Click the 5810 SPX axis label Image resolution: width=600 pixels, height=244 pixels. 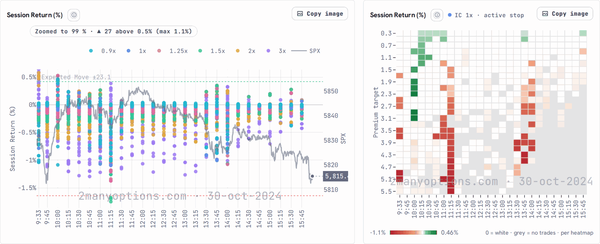[331, 190]
